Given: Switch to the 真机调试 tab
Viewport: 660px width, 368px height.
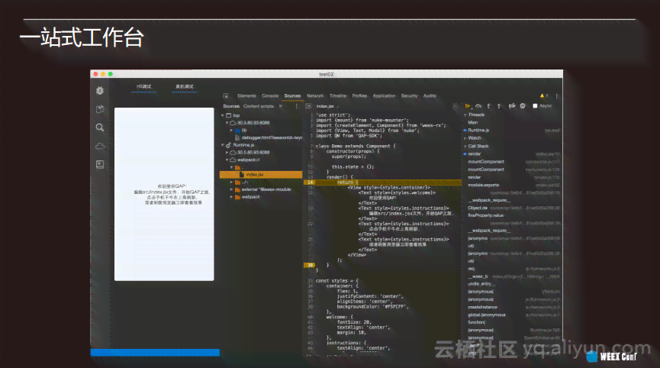Looking at the screenshot, I should 185,87.
